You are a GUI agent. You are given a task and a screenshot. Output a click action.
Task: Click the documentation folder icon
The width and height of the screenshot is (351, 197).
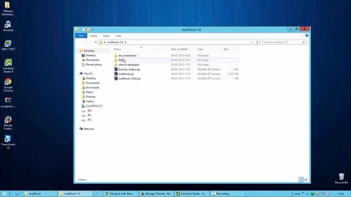116,55
